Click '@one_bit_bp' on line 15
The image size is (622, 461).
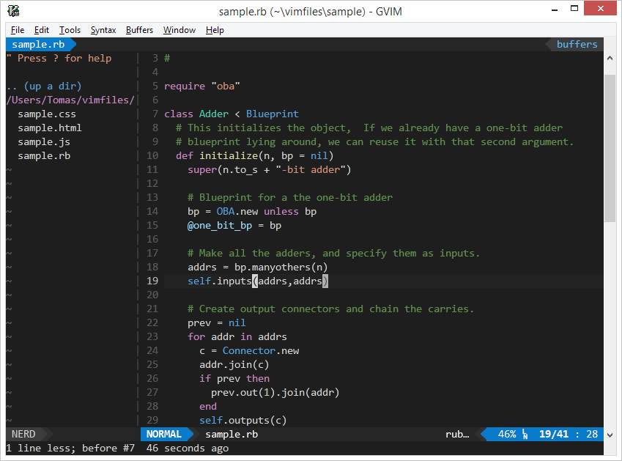click(220, 225)
